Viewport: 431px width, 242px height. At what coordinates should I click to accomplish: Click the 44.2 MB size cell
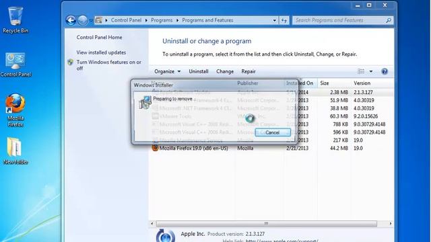pyautogui.click(x=339, y=148)
